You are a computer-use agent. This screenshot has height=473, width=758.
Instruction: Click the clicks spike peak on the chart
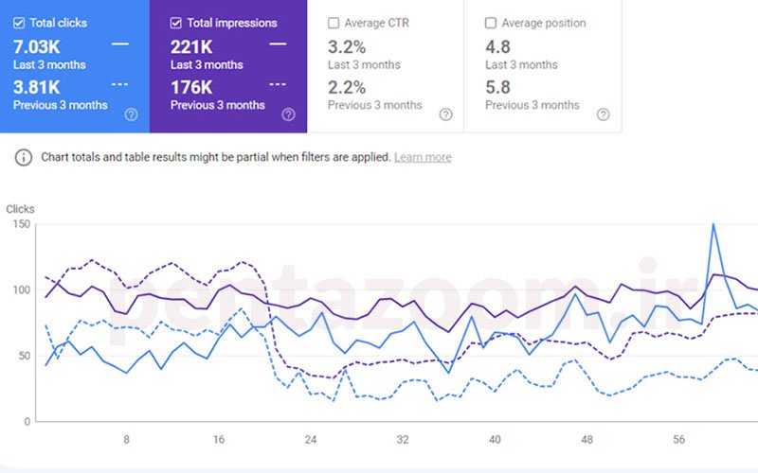[x=713, y=225]
